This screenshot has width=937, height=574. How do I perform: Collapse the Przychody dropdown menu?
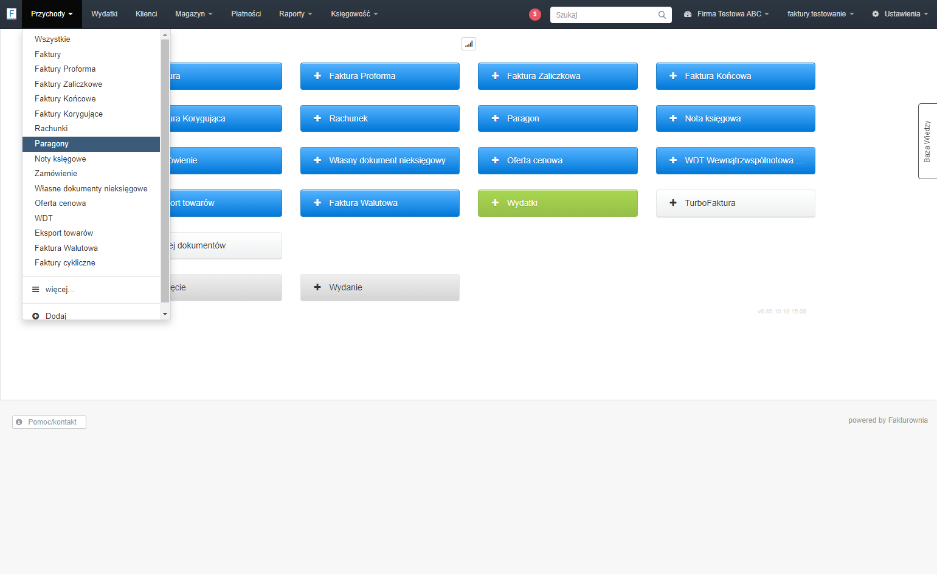(x=52, y=14)
